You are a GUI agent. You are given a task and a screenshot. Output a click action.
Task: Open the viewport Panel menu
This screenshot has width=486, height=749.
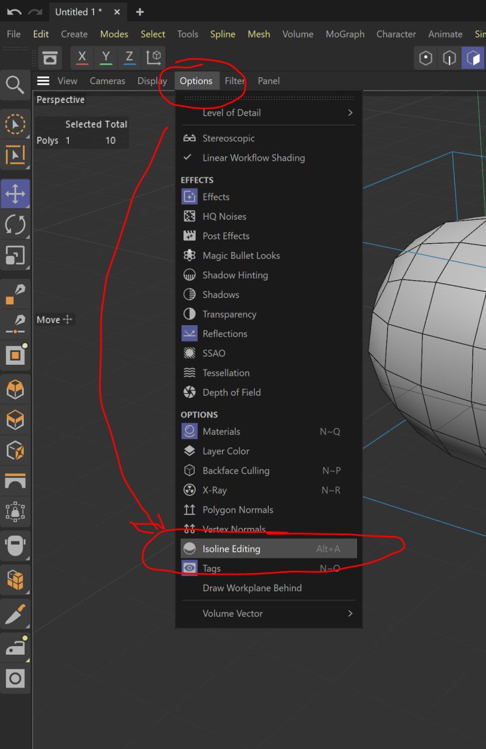pos(269,81)
